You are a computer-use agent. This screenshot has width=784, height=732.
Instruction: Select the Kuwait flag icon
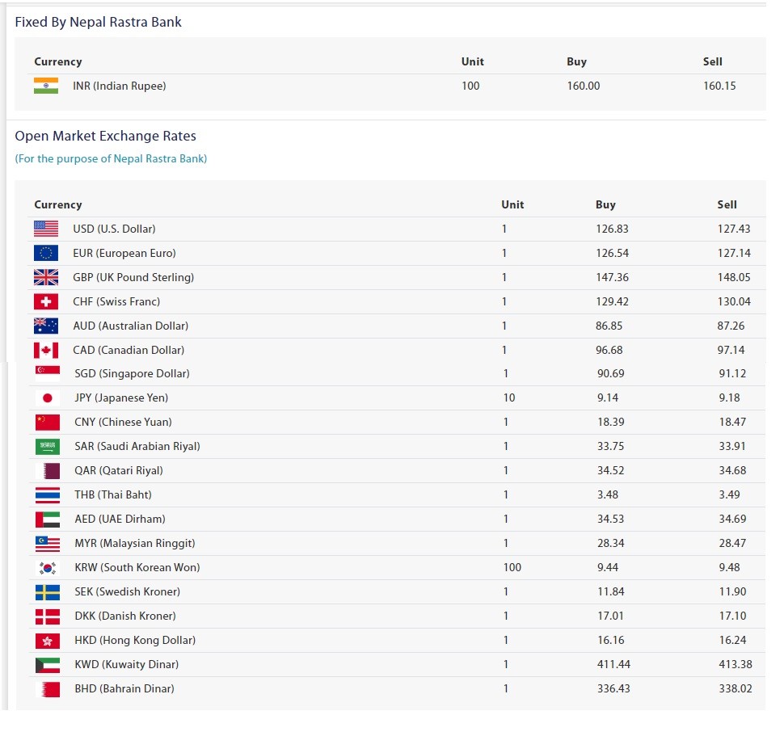(x=48, y=664)
